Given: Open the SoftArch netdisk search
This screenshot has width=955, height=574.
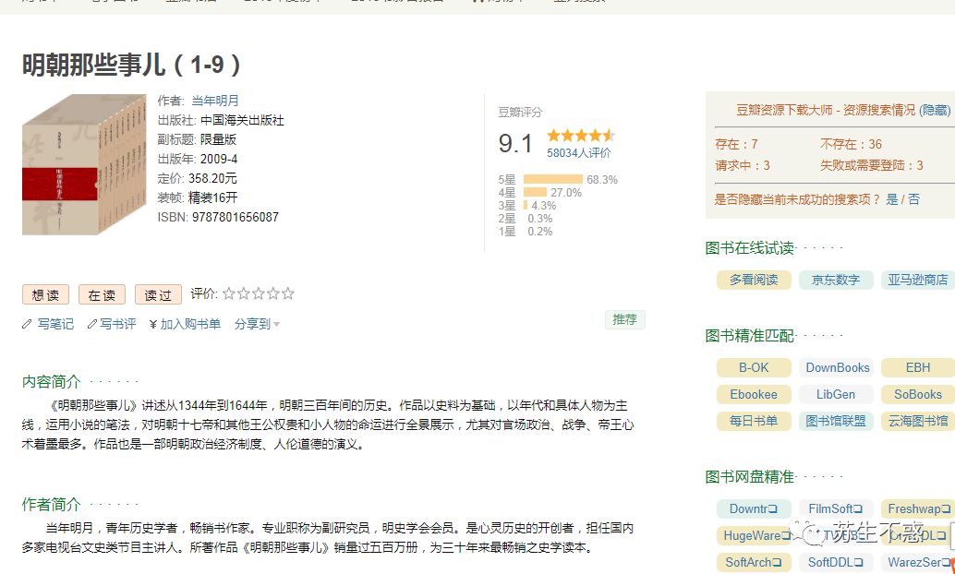Looking at the screenshot, I should point(754,562).
